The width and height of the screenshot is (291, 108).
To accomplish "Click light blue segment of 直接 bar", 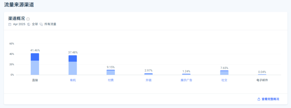I will (35, 68).
